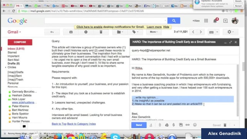Follow the Back to Top link
247x139 pixels.
click(x=59, y=124)
